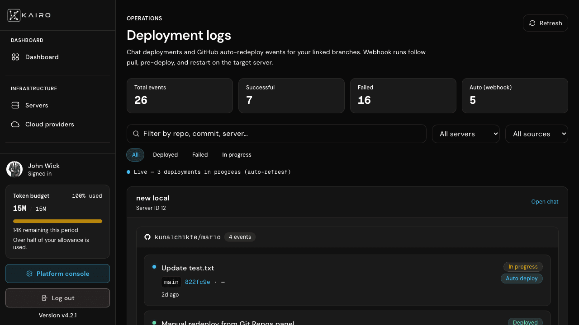Click the blue status dot on Update test.txt
579x325 pixels.
pyautogui.click(x=154, y=267)
